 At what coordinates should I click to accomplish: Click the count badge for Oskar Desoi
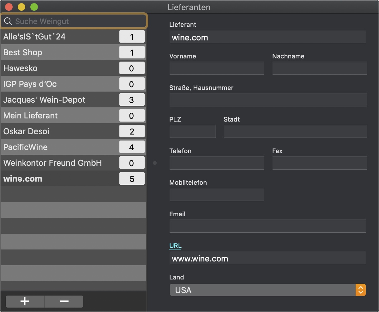pyautogui.click(x=132, y=131)
